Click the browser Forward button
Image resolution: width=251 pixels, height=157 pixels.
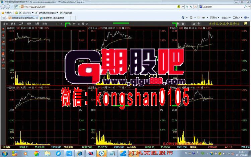click(x=8, y=7)
